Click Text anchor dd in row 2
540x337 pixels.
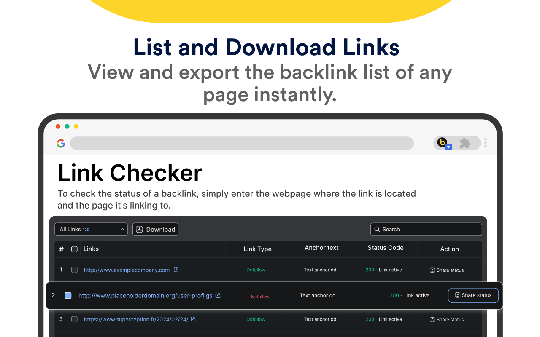tap(318, 295)
